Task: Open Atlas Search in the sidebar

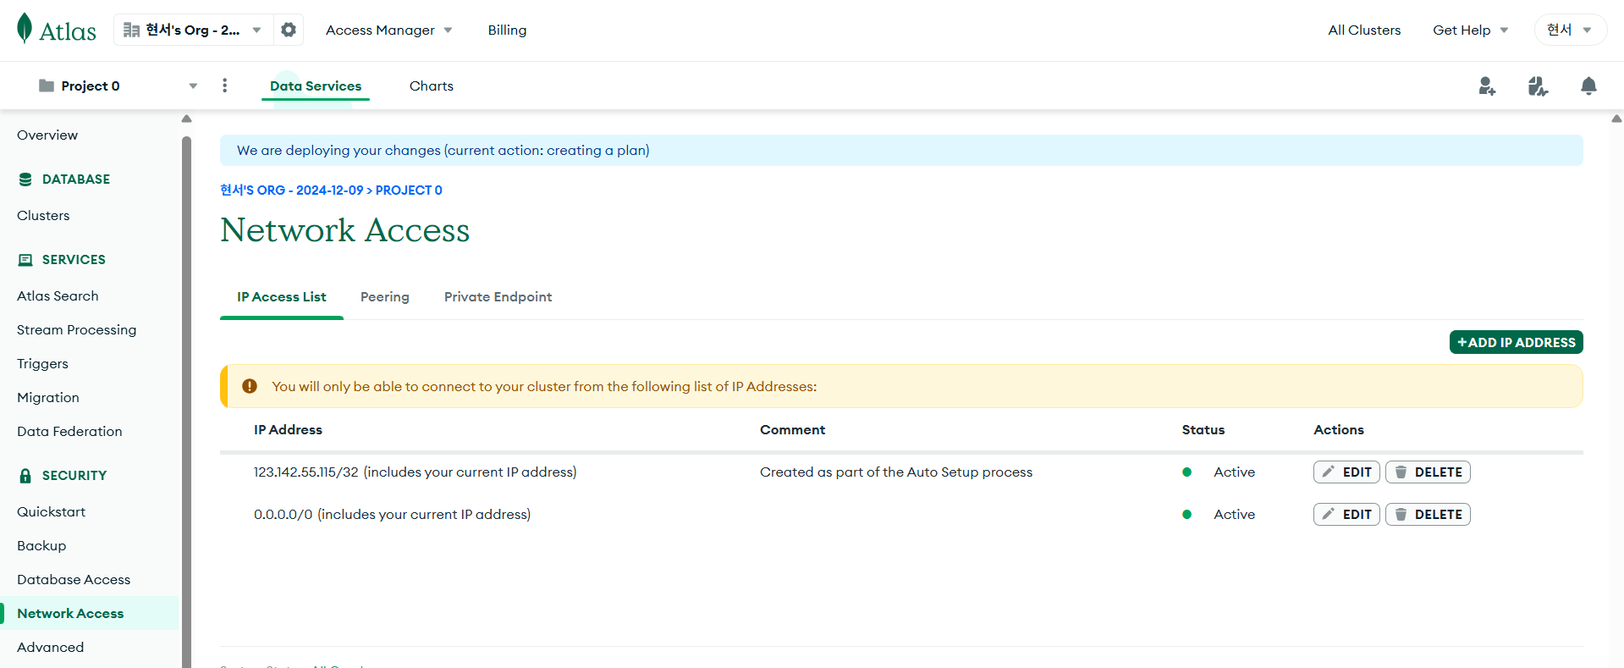Action: click(x=58, y=296)
